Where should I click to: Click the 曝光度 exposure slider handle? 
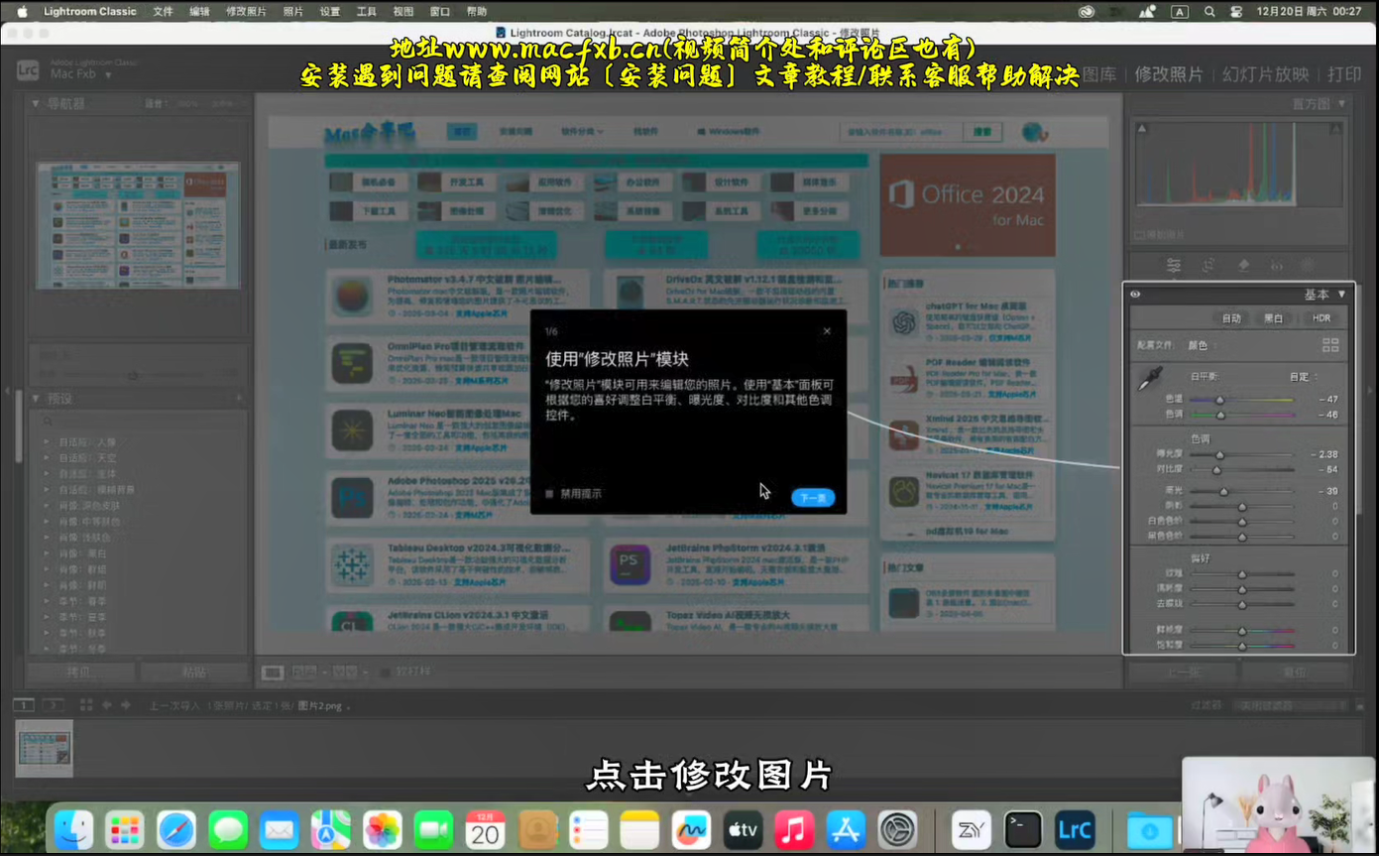coord(1220,455)
